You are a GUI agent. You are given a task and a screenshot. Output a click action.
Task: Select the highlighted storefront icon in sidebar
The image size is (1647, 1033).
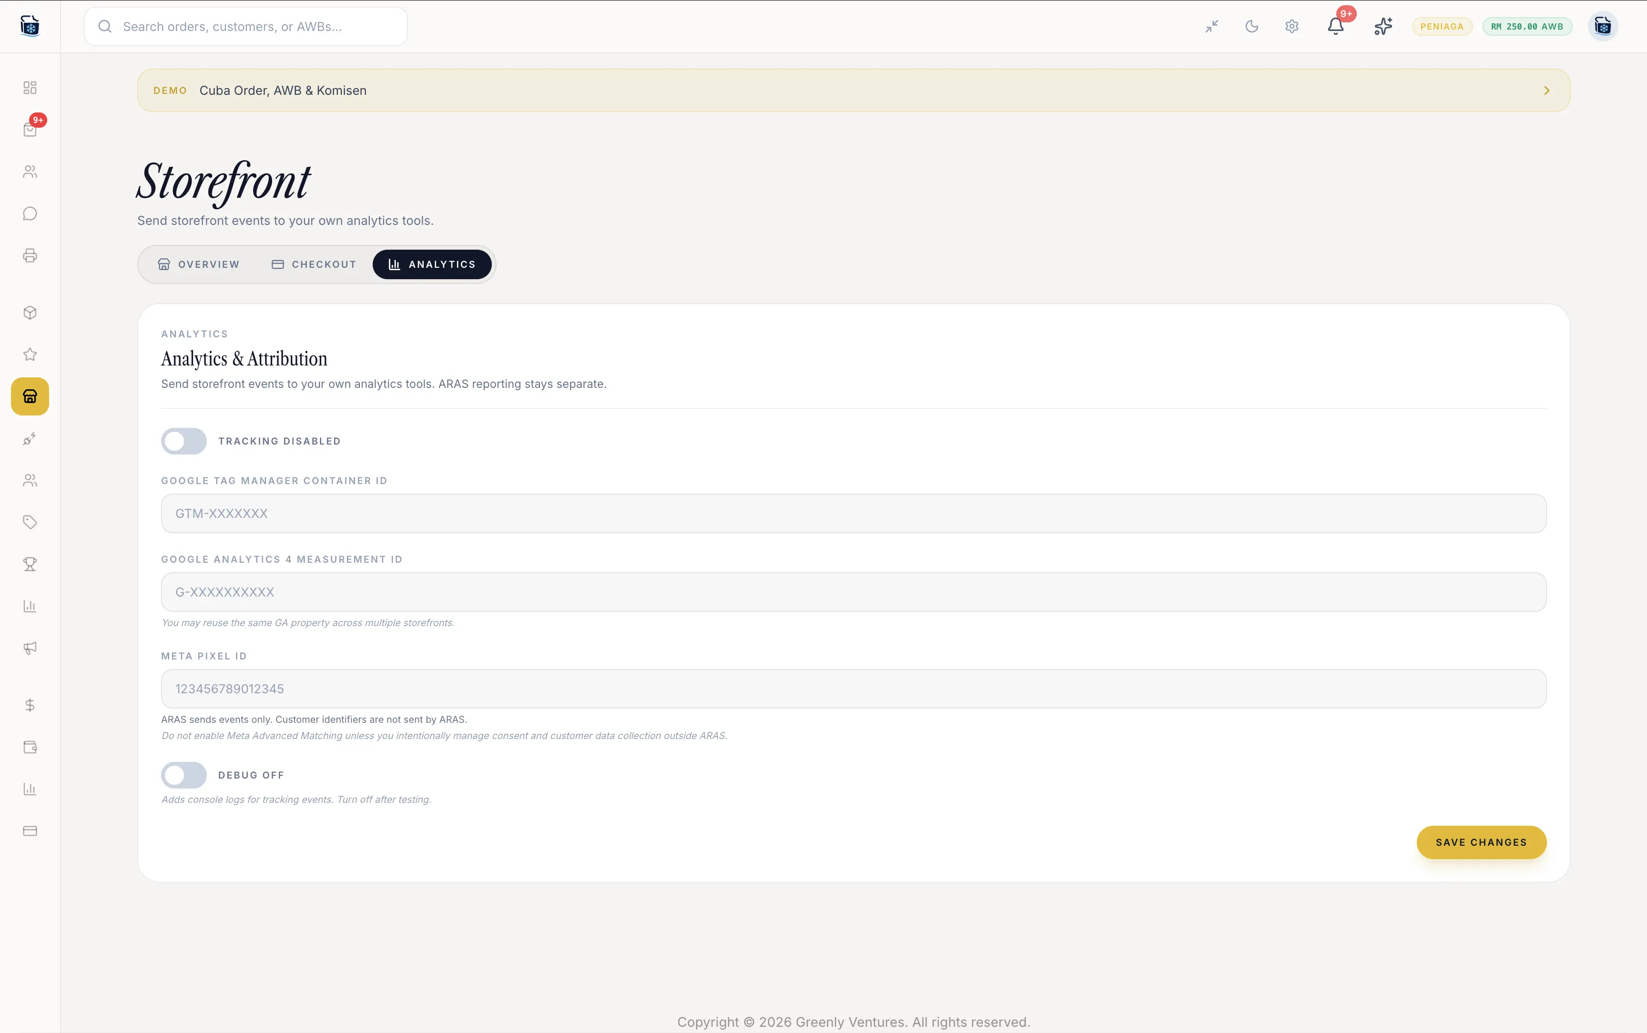coord(30,396)
